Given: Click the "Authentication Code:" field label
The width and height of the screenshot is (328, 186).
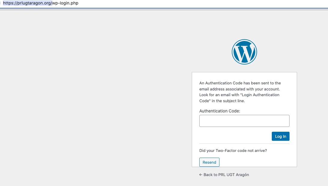Looking at the screenshot, I should coord(220,111).
